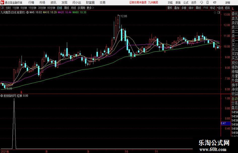
Task: Switch to the 60分钟 period
Action: (51, 8)
